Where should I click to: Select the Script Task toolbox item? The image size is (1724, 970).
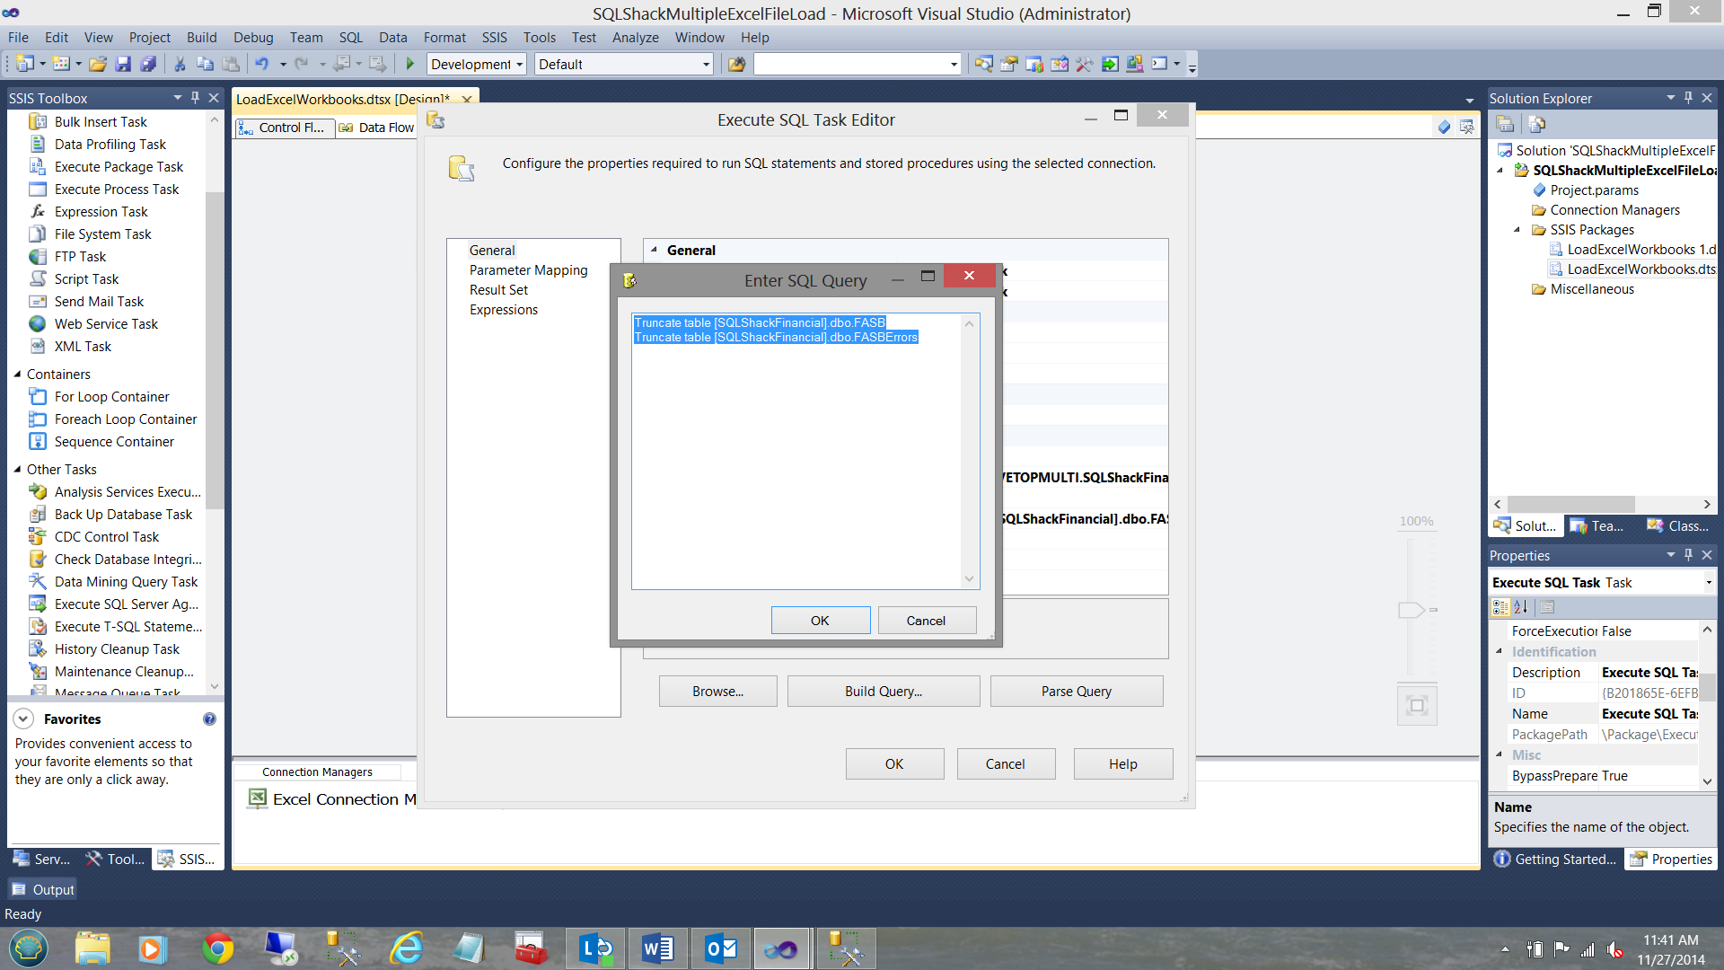pos(86,279)
